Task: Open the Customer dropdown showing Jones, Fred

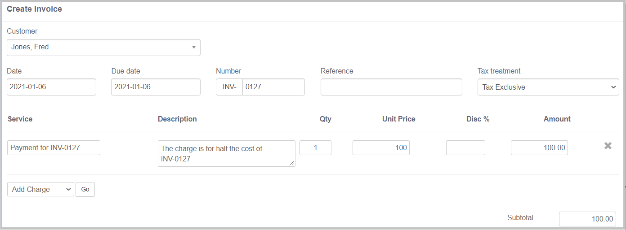Action: click(x=103, y=47)
